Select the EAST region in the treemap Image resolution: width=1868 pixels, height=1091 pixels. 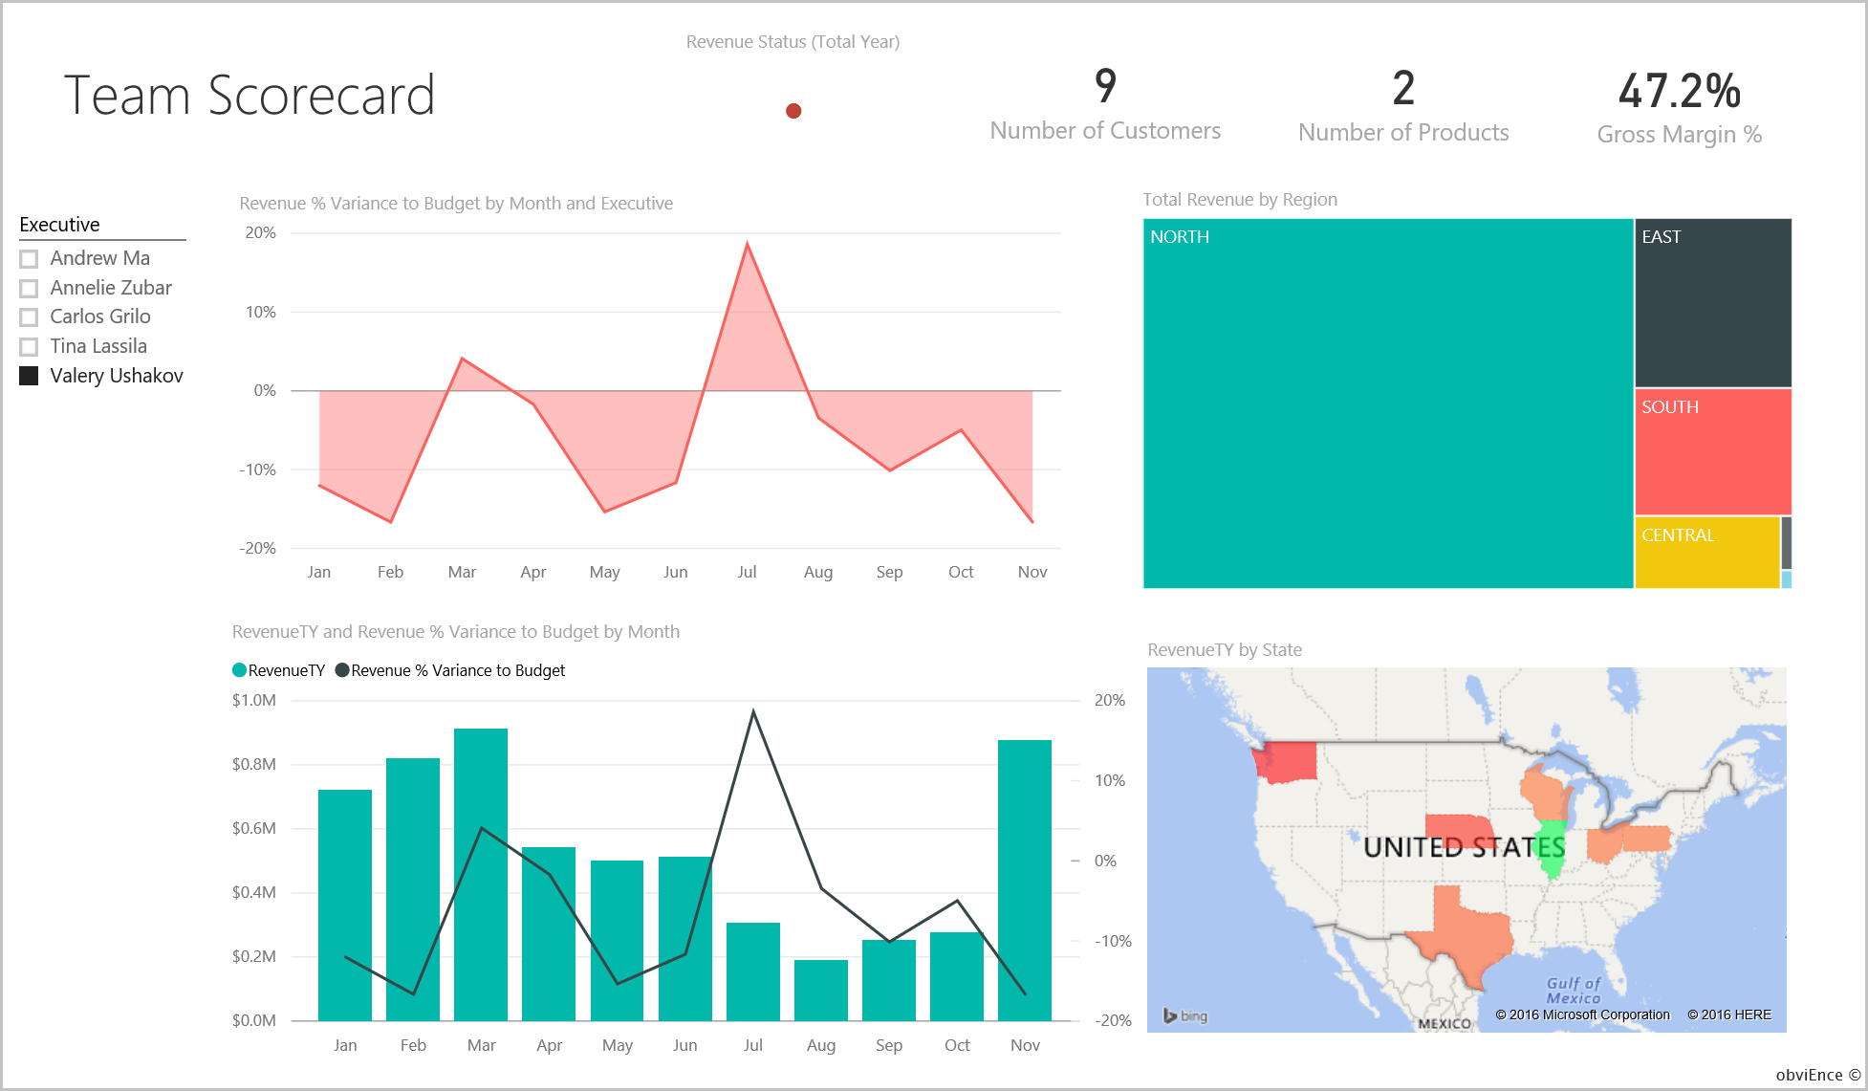[x=1713, y=302]
